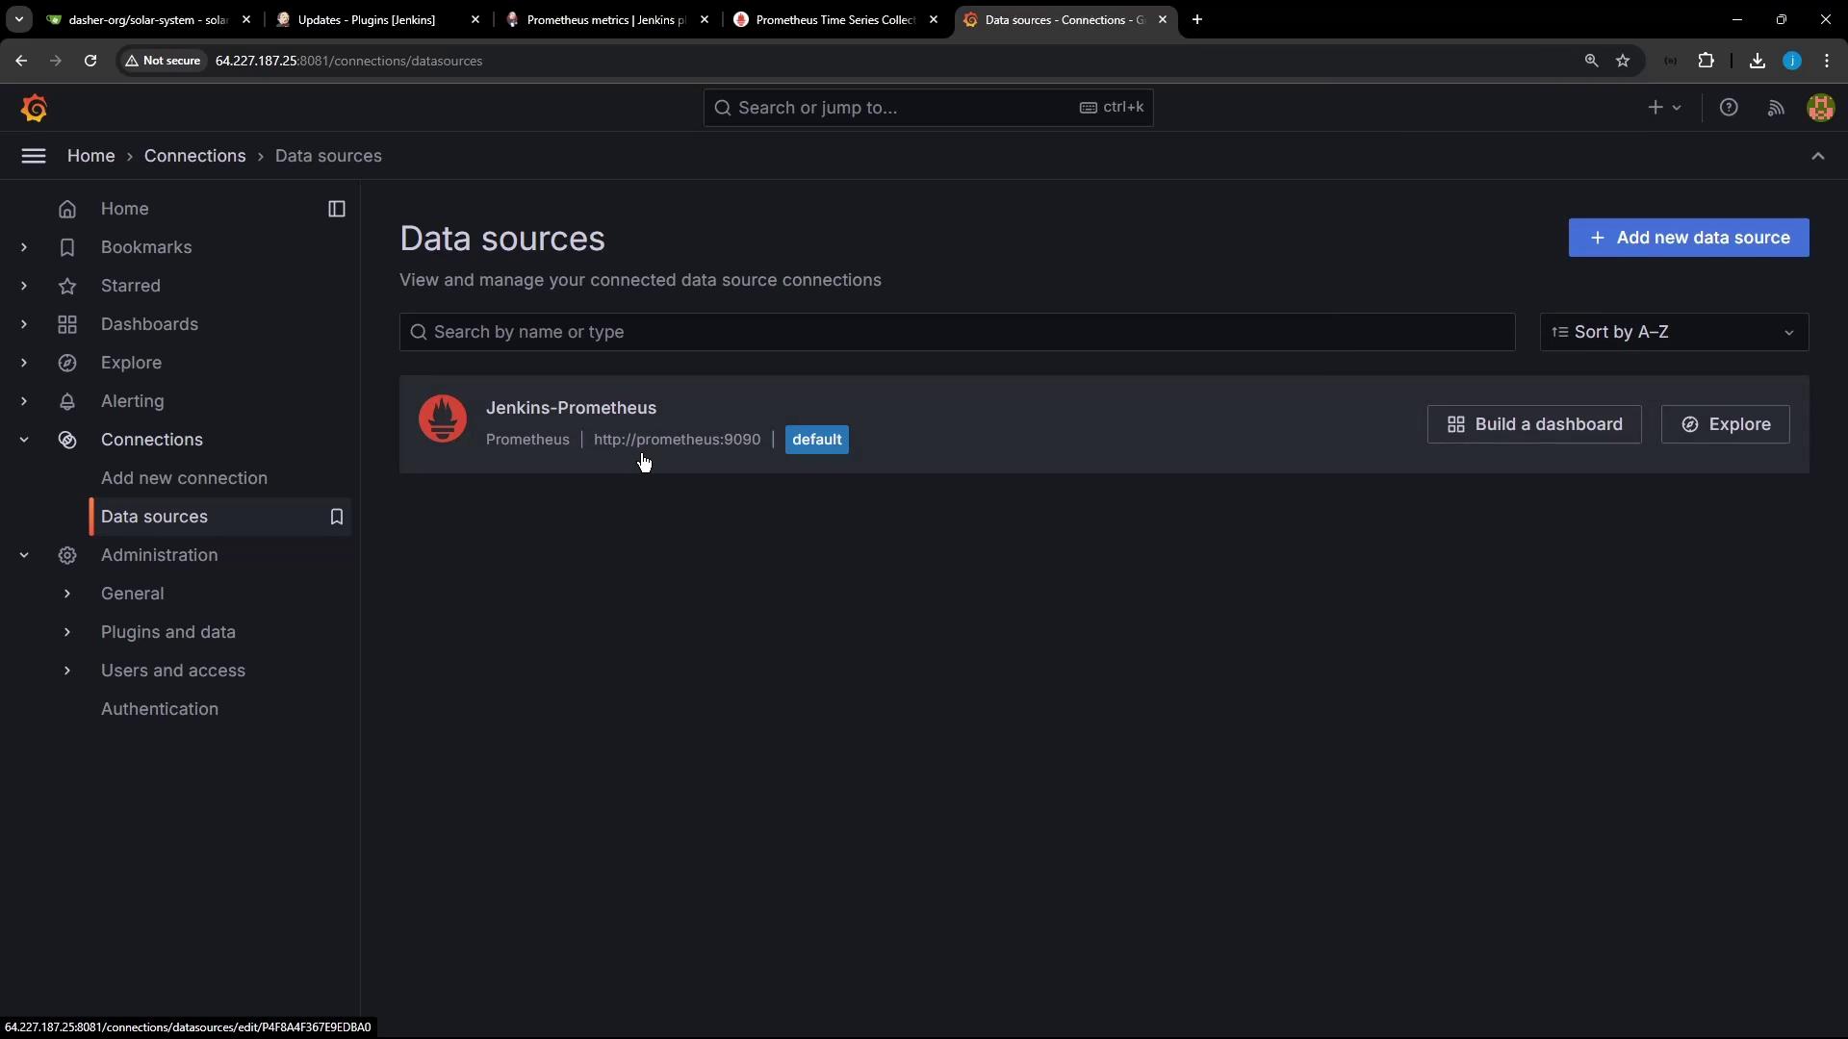Select Add new connection menu item
1848x1039 pixels.
coord(184,478)
